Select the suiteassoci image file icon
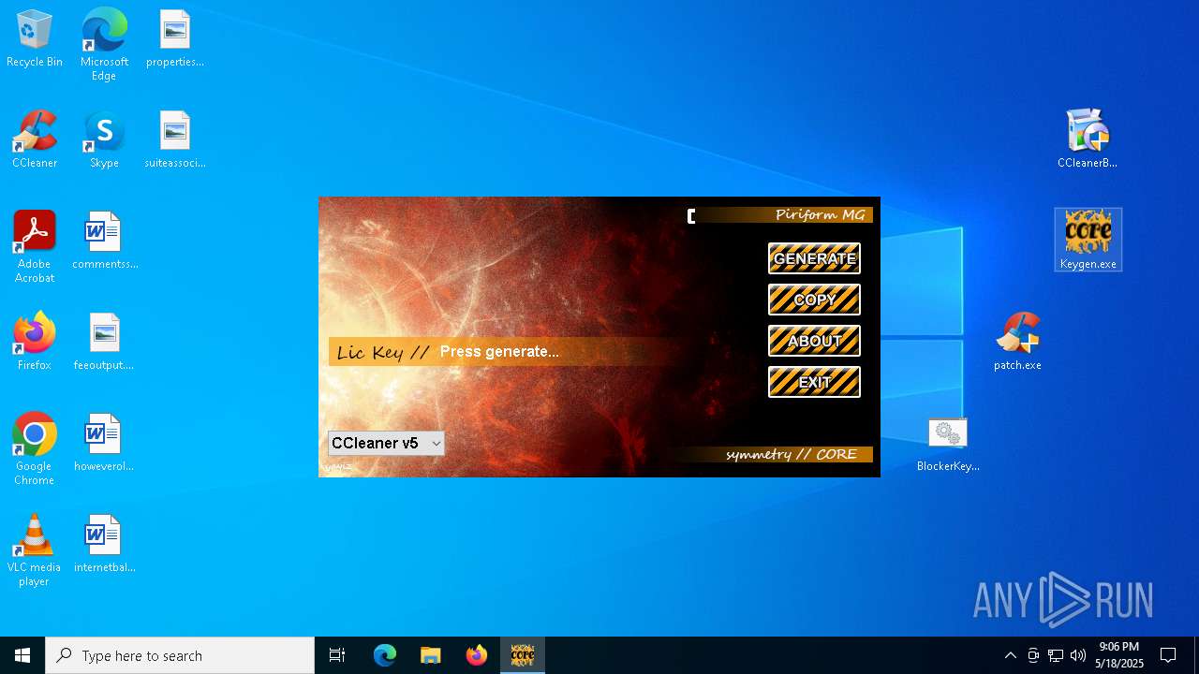1199x674 pixels. click(175, 140)
